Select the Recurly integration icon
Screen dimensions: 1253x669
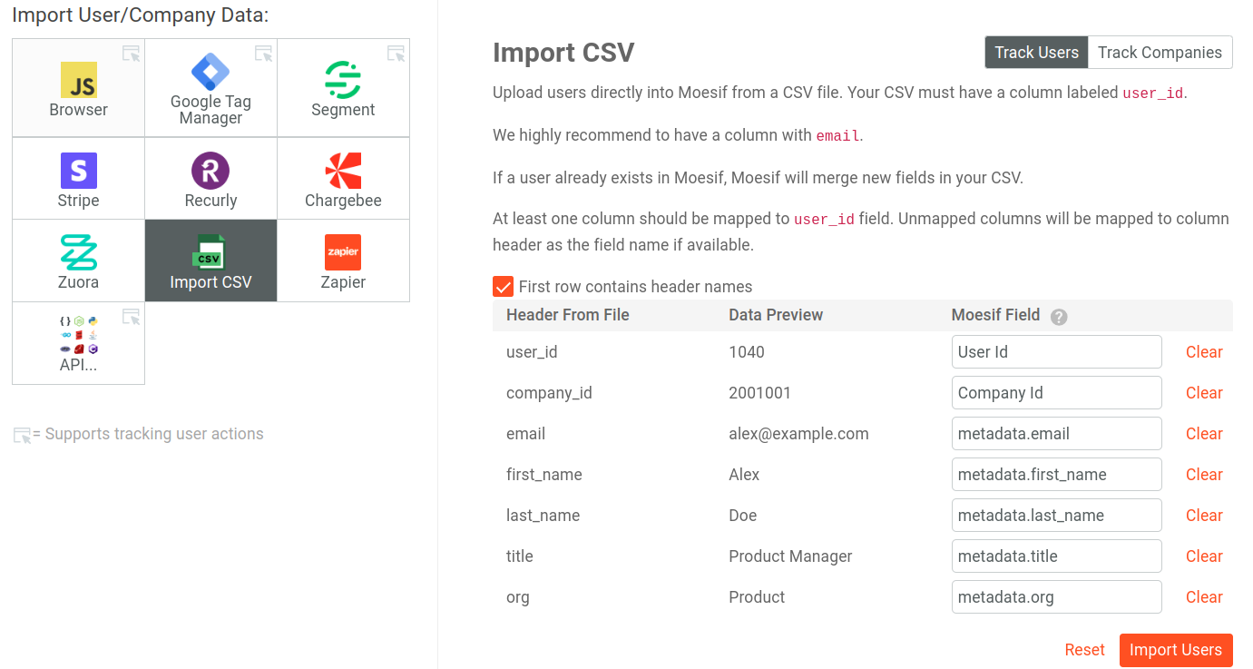pyautogui.click(x=210, y=178)
